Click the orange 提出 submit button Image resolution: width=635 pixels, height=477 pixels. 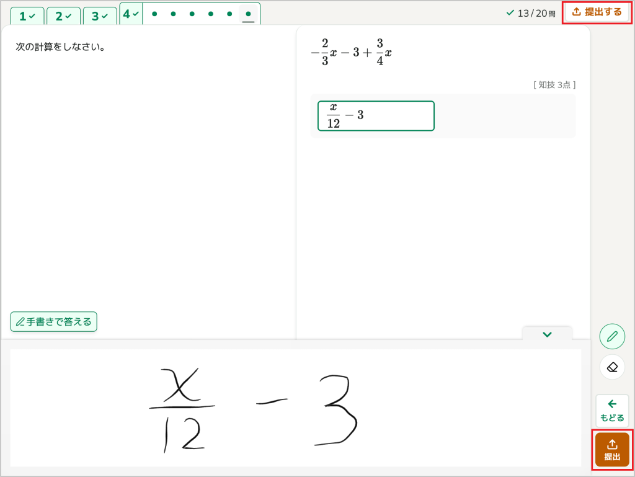tap(612, 450)
